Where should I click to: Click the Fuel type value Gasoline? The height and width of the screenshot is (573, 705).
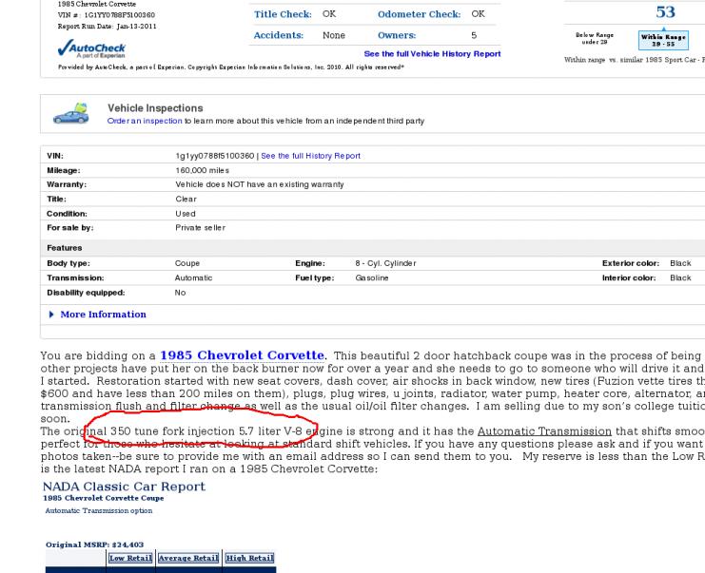372,278
